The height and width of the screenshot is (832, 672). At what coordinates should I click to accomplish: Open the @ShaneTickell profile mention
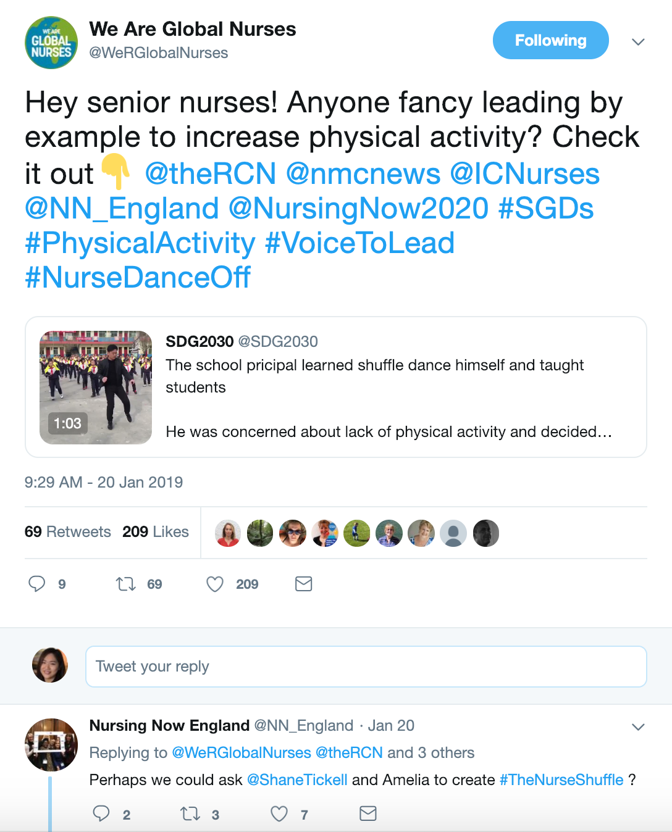pyautogui.click(x=297, y=780)
